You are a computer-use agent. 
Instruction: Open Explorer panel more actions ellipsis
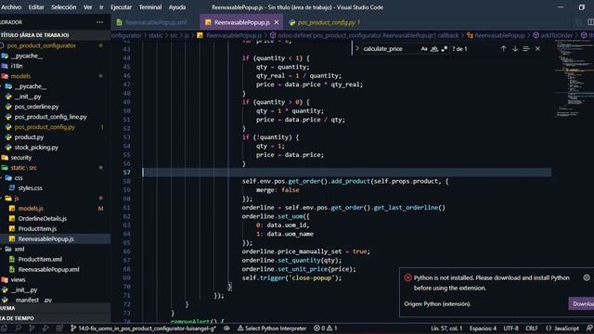[x=100, y=22]
